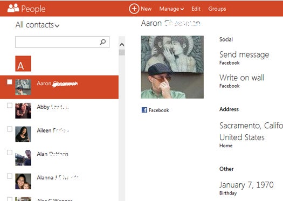283x201 pixels.
Task: Select Aileen in the contact list
Action: click(59, 134)
